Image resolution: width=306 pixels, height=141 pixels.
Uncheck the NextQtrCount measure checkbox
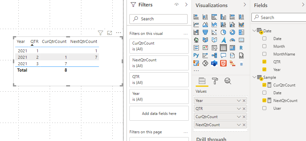[264, 100]
